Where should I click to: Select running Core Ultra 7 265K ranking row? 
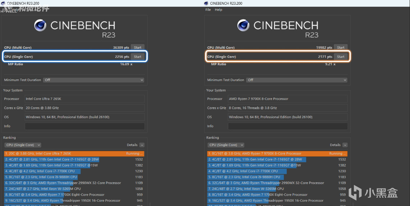[x=74, y=154]
